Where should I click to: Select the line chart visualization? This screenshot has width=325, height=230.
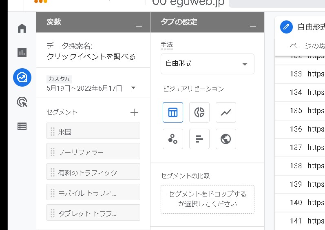coord(226,112)
